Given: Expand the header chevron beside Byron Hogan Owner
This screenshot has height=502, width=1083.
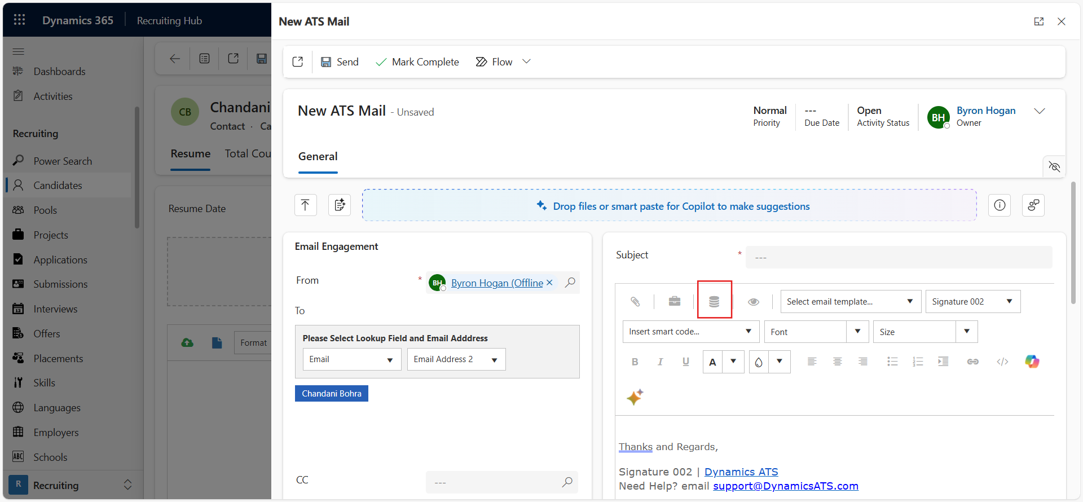Looking at the screenshot, I should [1040, 111].
